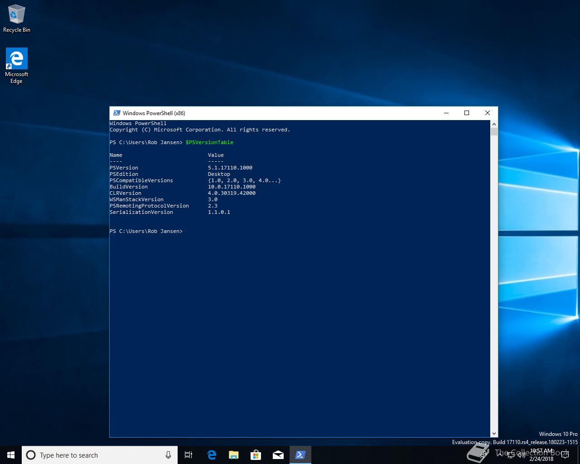580x464 pixels.
Task: Open the volume control tray icon
Action: click(521, 455)
